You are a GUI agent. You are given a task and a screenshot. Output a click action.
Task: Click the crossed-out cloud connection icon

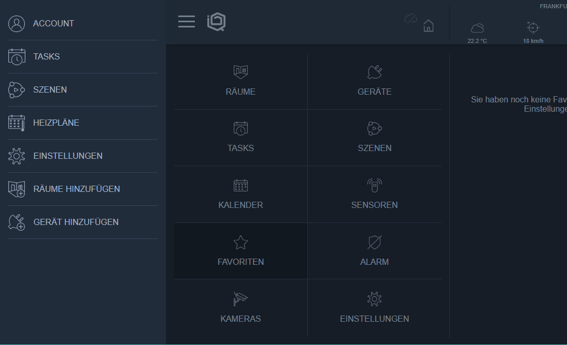pos(410,19)
